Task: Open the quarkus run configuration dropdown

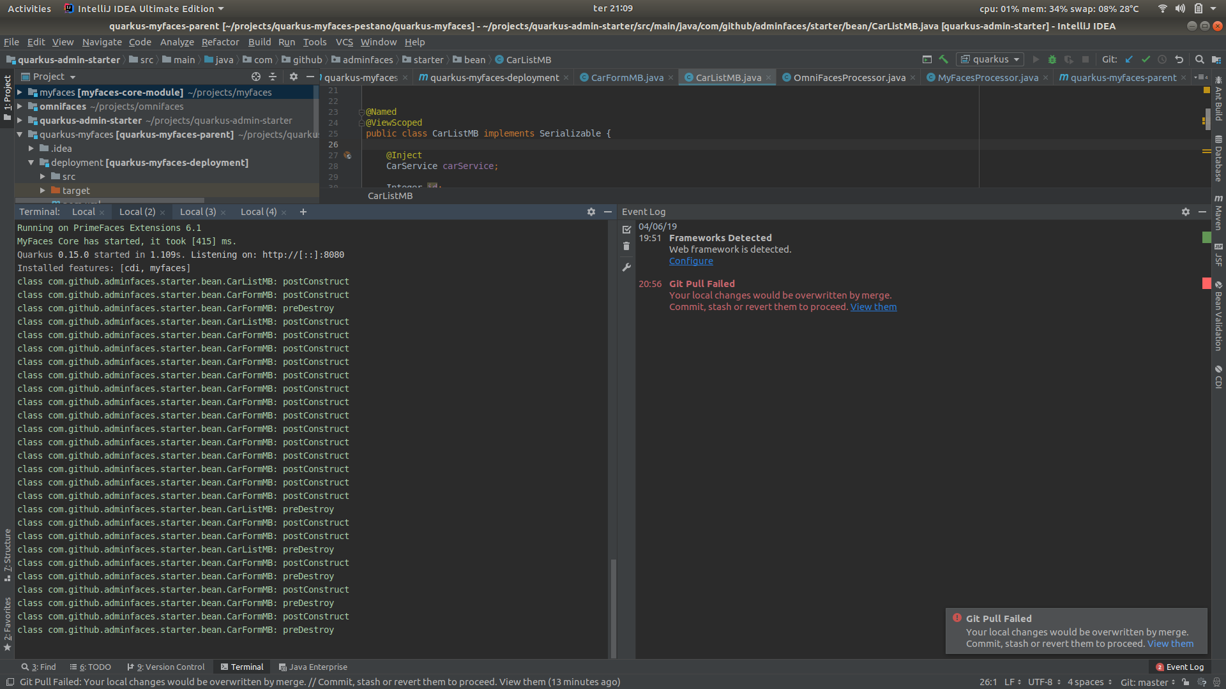Action: [1015, 59]
